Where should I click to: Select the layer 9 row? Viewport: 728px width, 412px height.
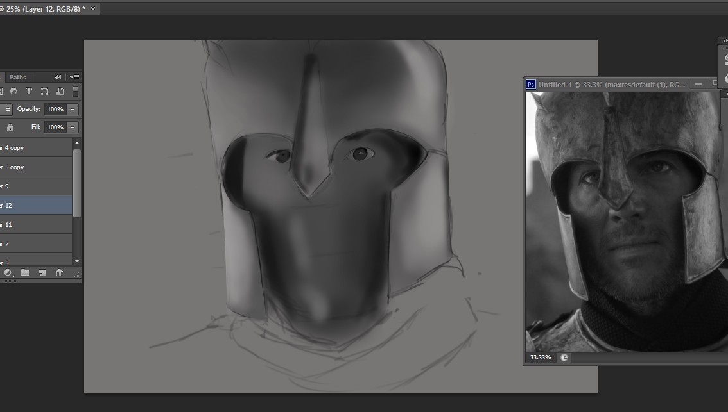[x=36, y=186]
